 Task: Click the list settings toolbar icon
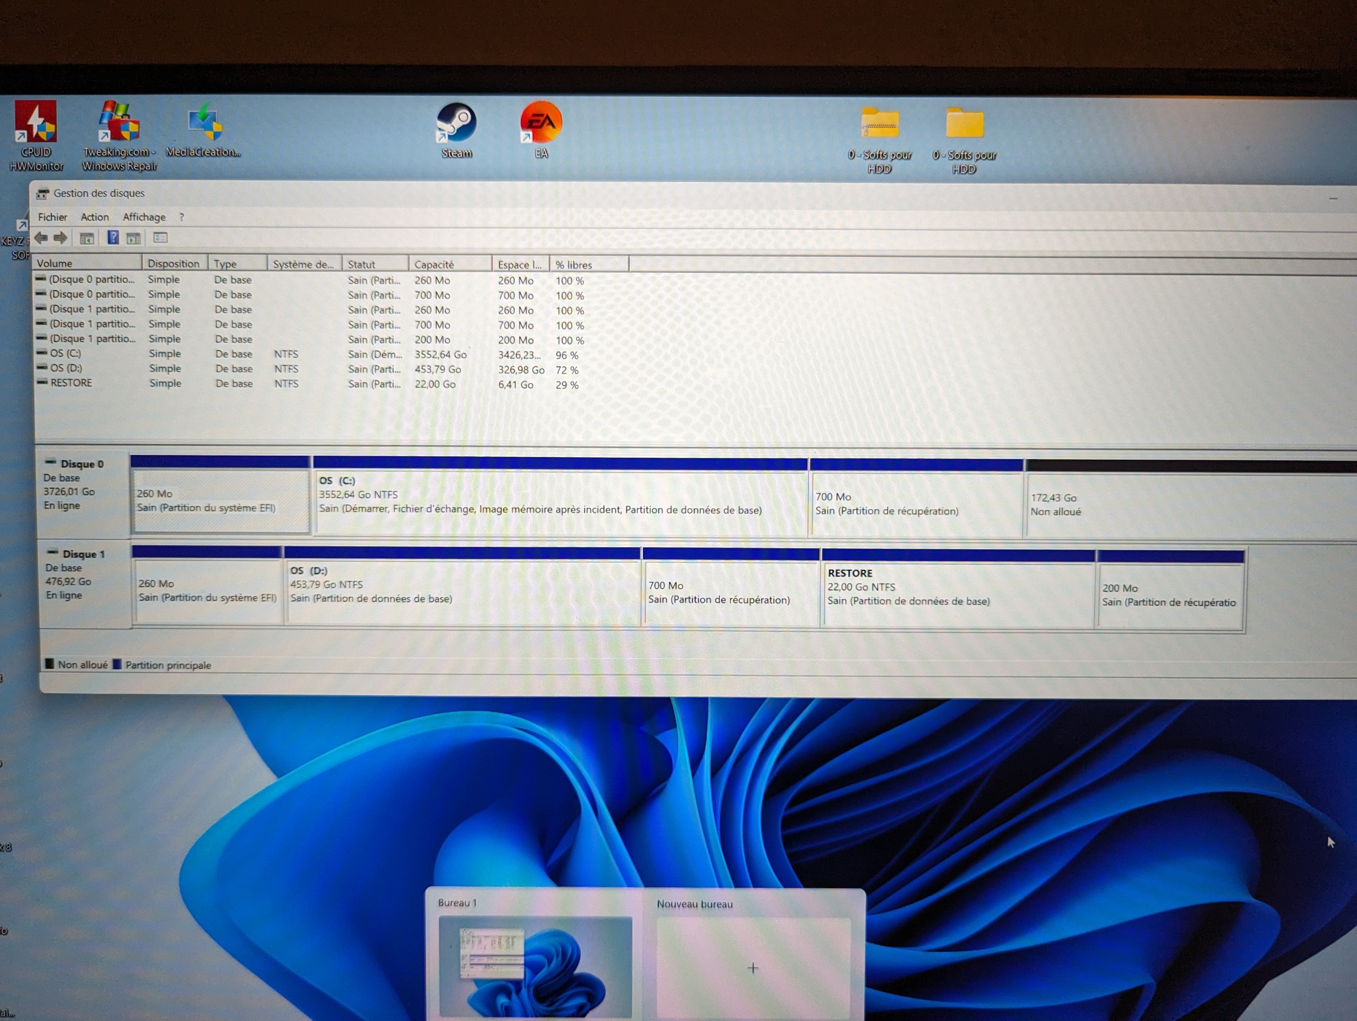[x=161, y=238]
